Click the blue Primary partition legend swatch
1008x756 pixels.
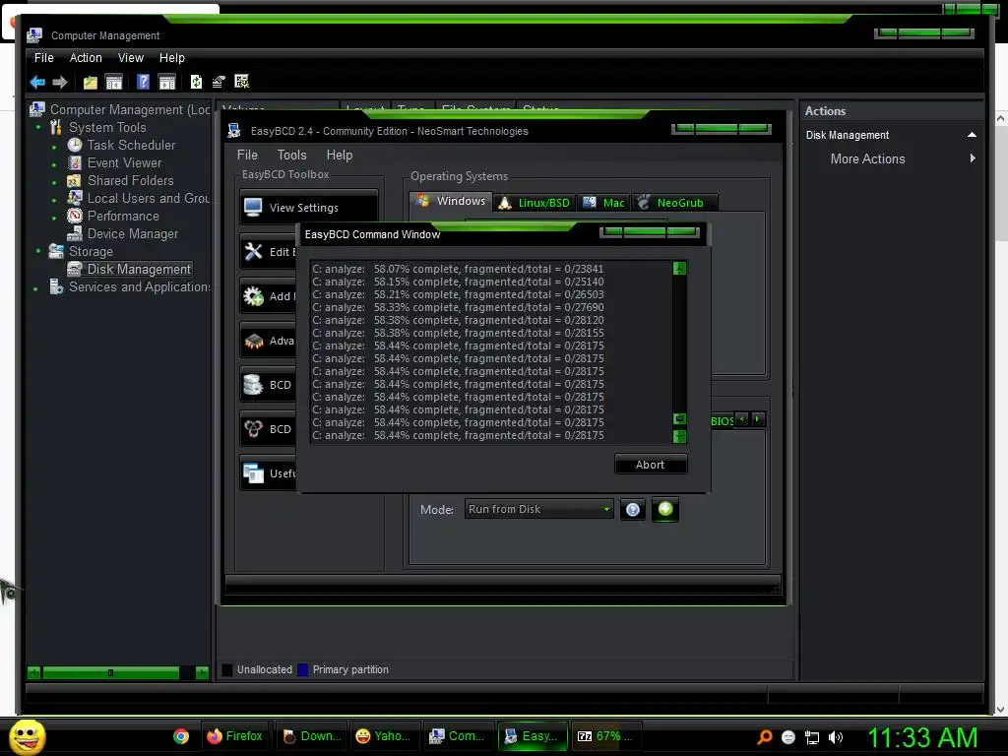302,669
